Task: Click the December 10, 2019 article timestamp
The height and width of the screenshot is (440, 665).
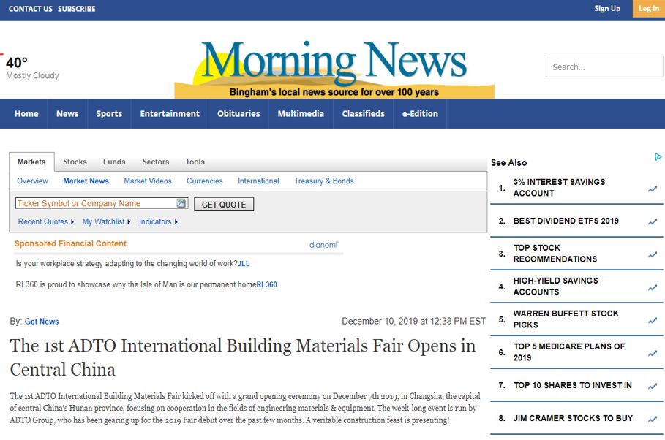Action: point(413,322)
